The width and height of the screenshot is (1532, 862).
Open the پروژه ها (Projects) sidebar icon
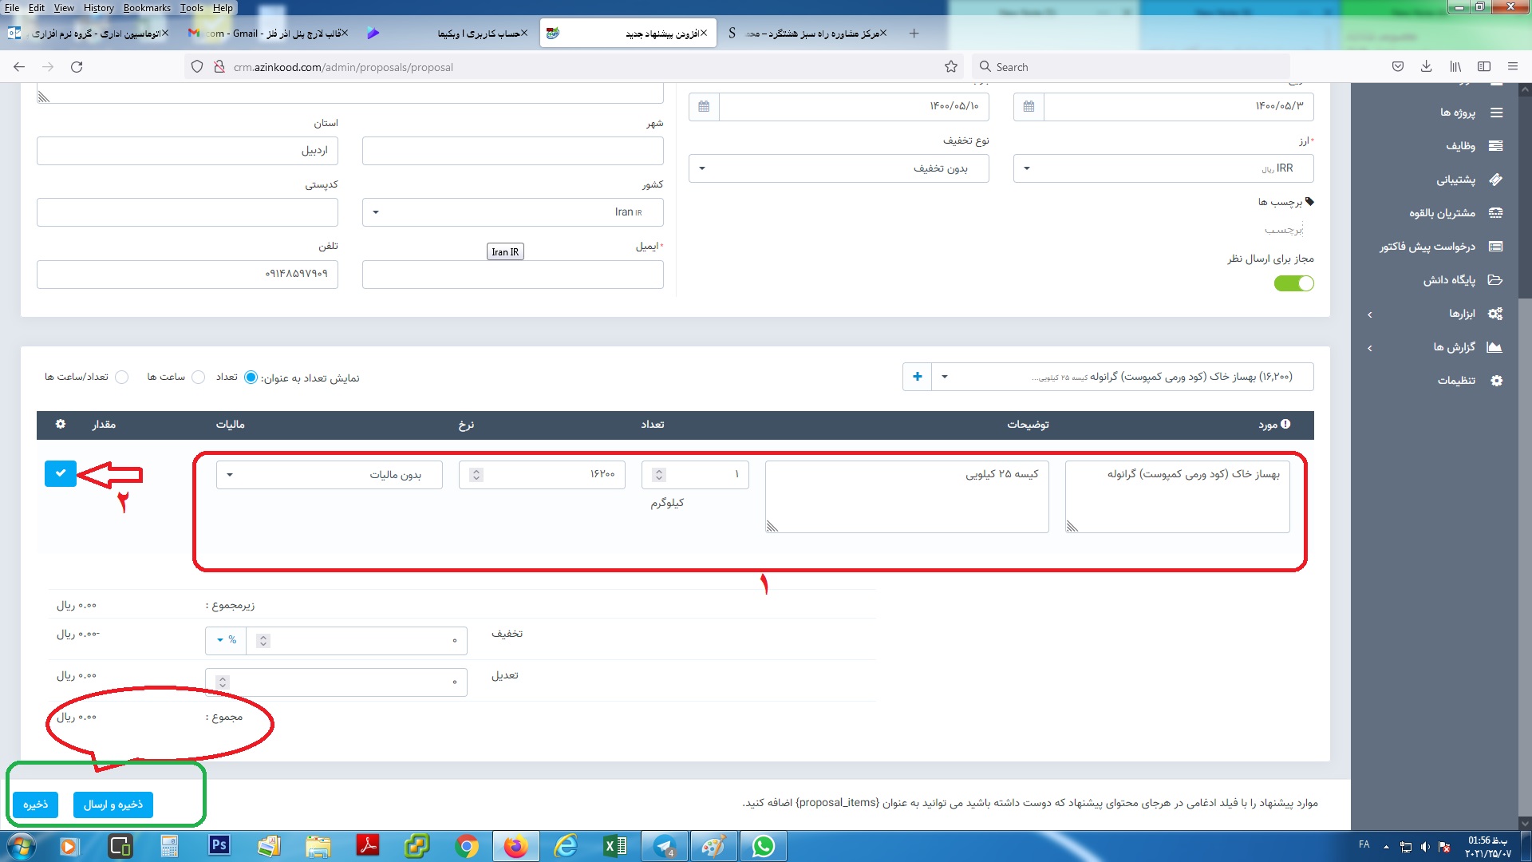pos(1496,113)
